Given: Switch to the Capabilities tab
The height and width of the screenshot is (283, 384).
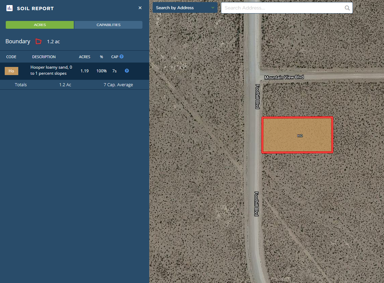Looking at the screenshot, I should (108, 25).
